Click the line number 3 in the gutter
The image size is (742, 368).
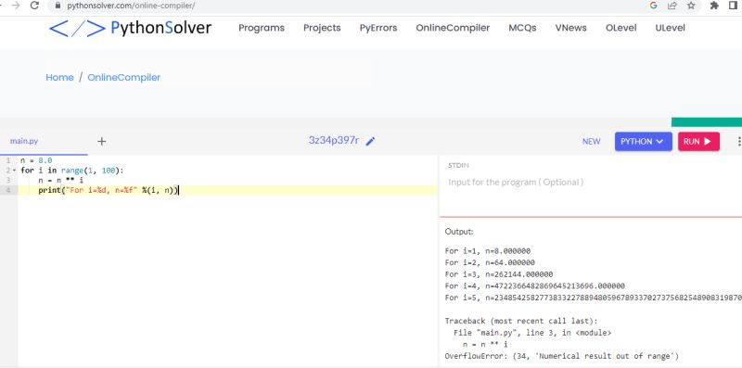click(x=9, y=180)
